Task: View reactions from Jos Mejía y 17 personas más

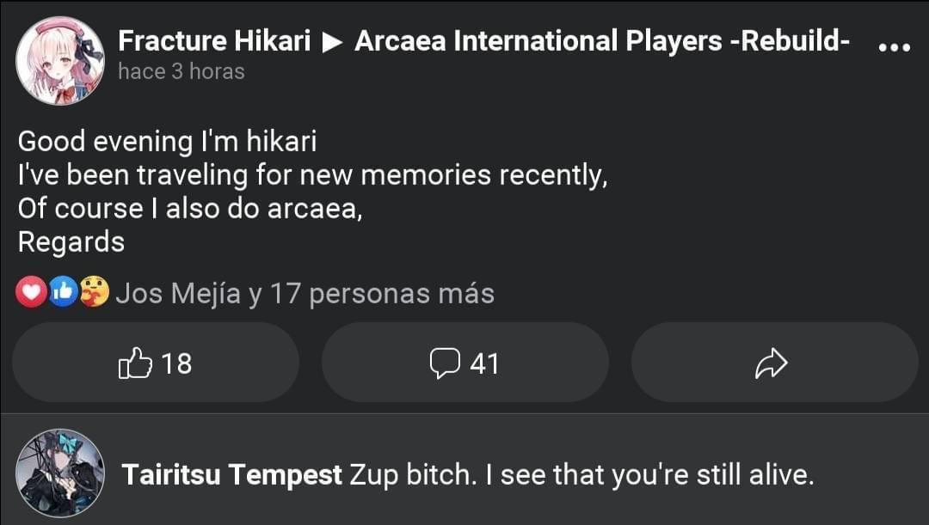Action: pyautogui.click(x=305, y=294)
